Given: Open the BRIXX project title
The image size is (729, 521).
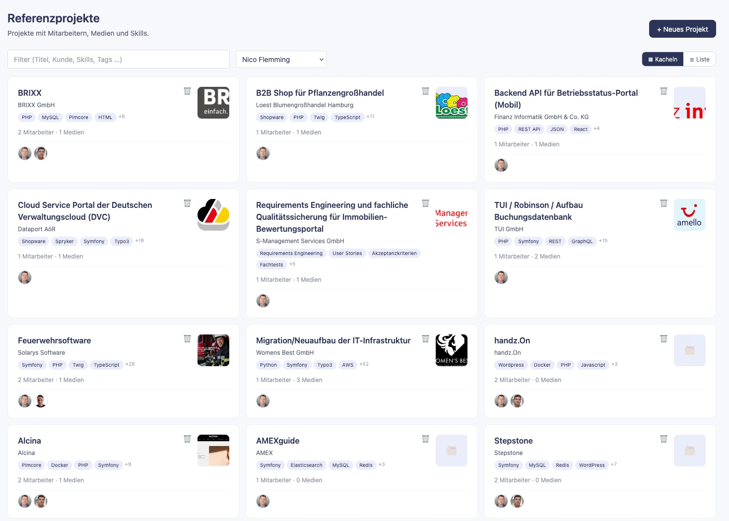Looking at the screenshot, I should pyautogui.click(x=30, y=93).
